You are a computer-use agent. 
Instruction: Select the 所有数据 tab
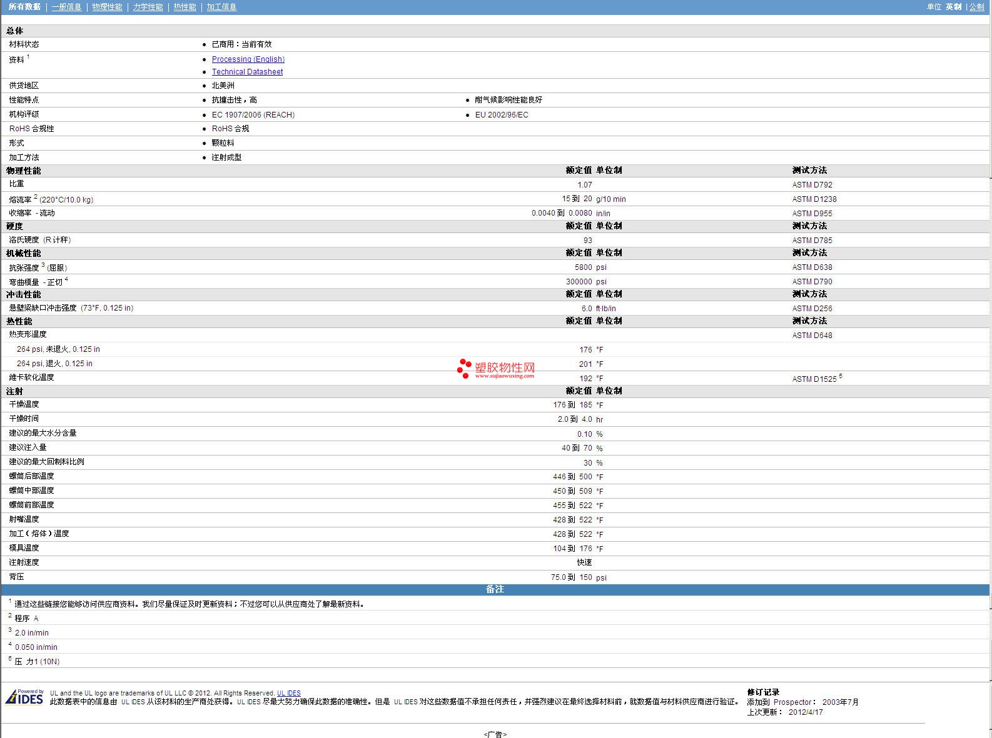coord(24,7)
